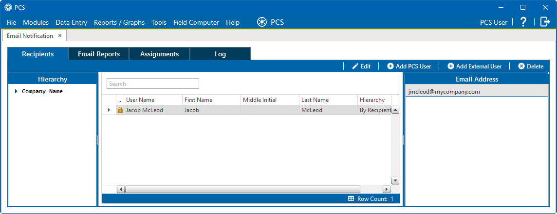This screenshot has width=557, height=214.
Task: Close the Email Notification tab
Action: coord(60,35)
